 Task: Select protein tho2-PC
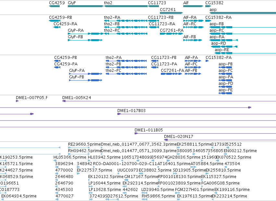tap(114, 71)
